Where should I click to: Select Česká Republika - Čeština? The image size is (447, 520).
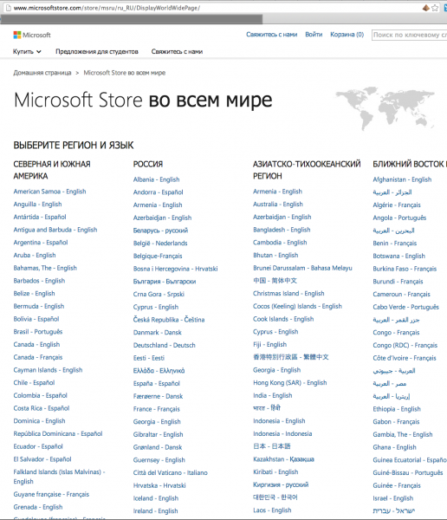[x=169, y=319]
